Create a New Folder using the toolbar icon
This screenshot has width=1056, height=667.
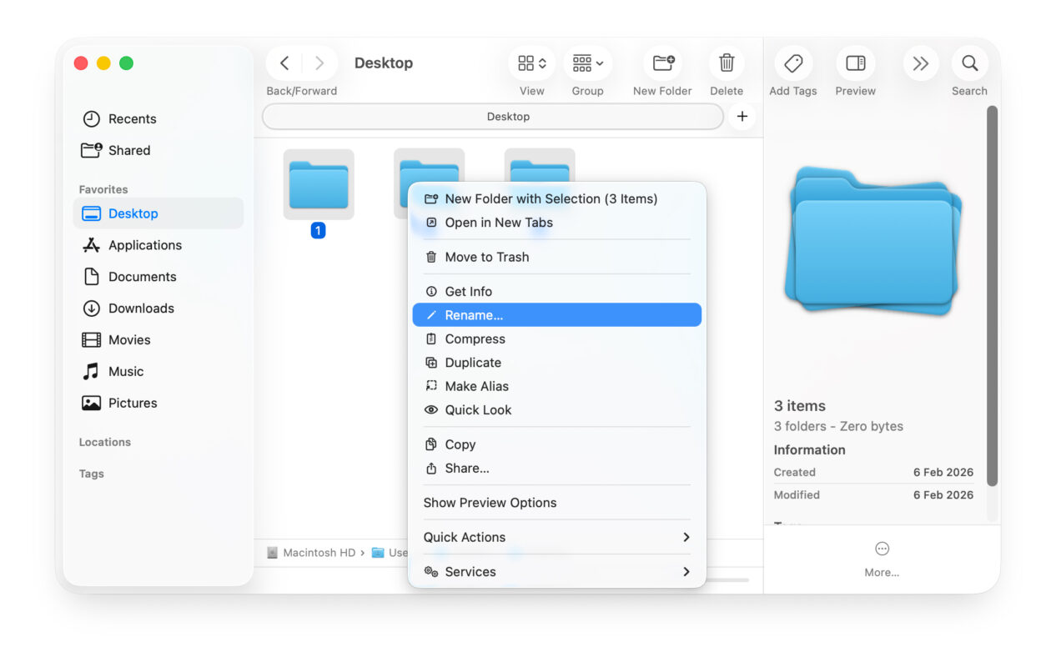pyautogui.click(x=661, y=63)
